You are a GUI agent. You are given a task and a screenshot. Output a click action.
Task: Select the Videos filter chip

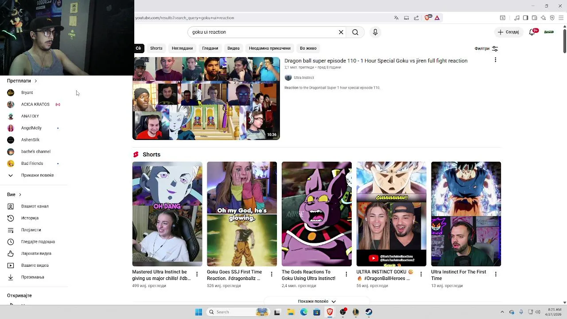pyautogui.click(x=233, y=48)
